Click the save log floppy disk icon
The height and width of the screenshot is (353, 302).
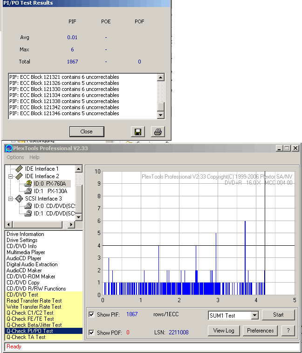[138, 132]
